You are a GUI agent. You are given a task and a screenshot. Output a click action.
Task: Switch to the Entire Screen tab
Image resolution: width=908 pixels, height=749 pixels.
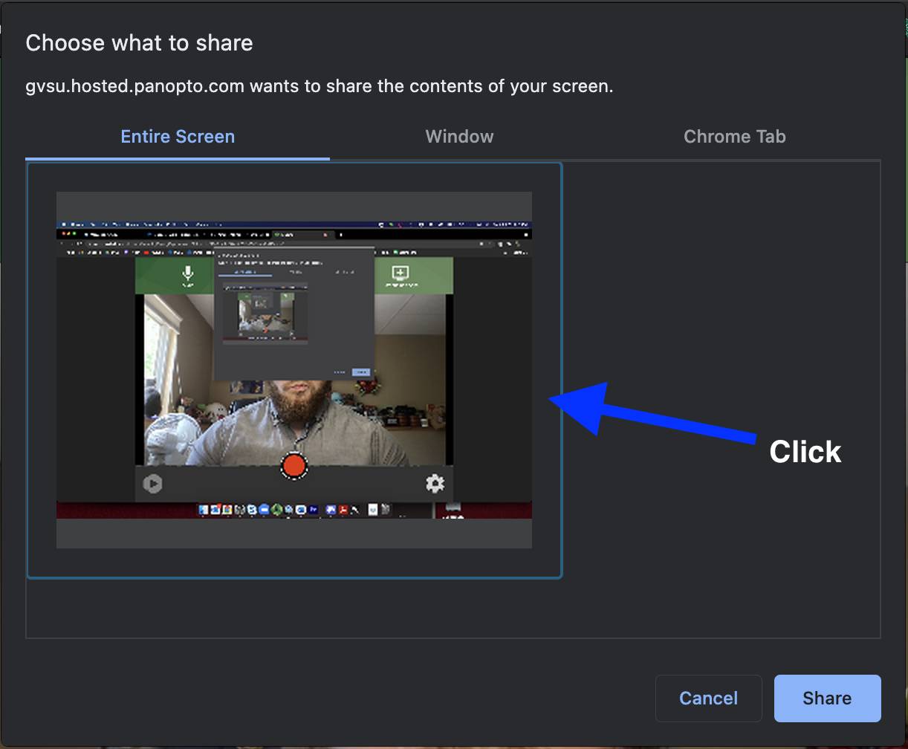[178, 137]
